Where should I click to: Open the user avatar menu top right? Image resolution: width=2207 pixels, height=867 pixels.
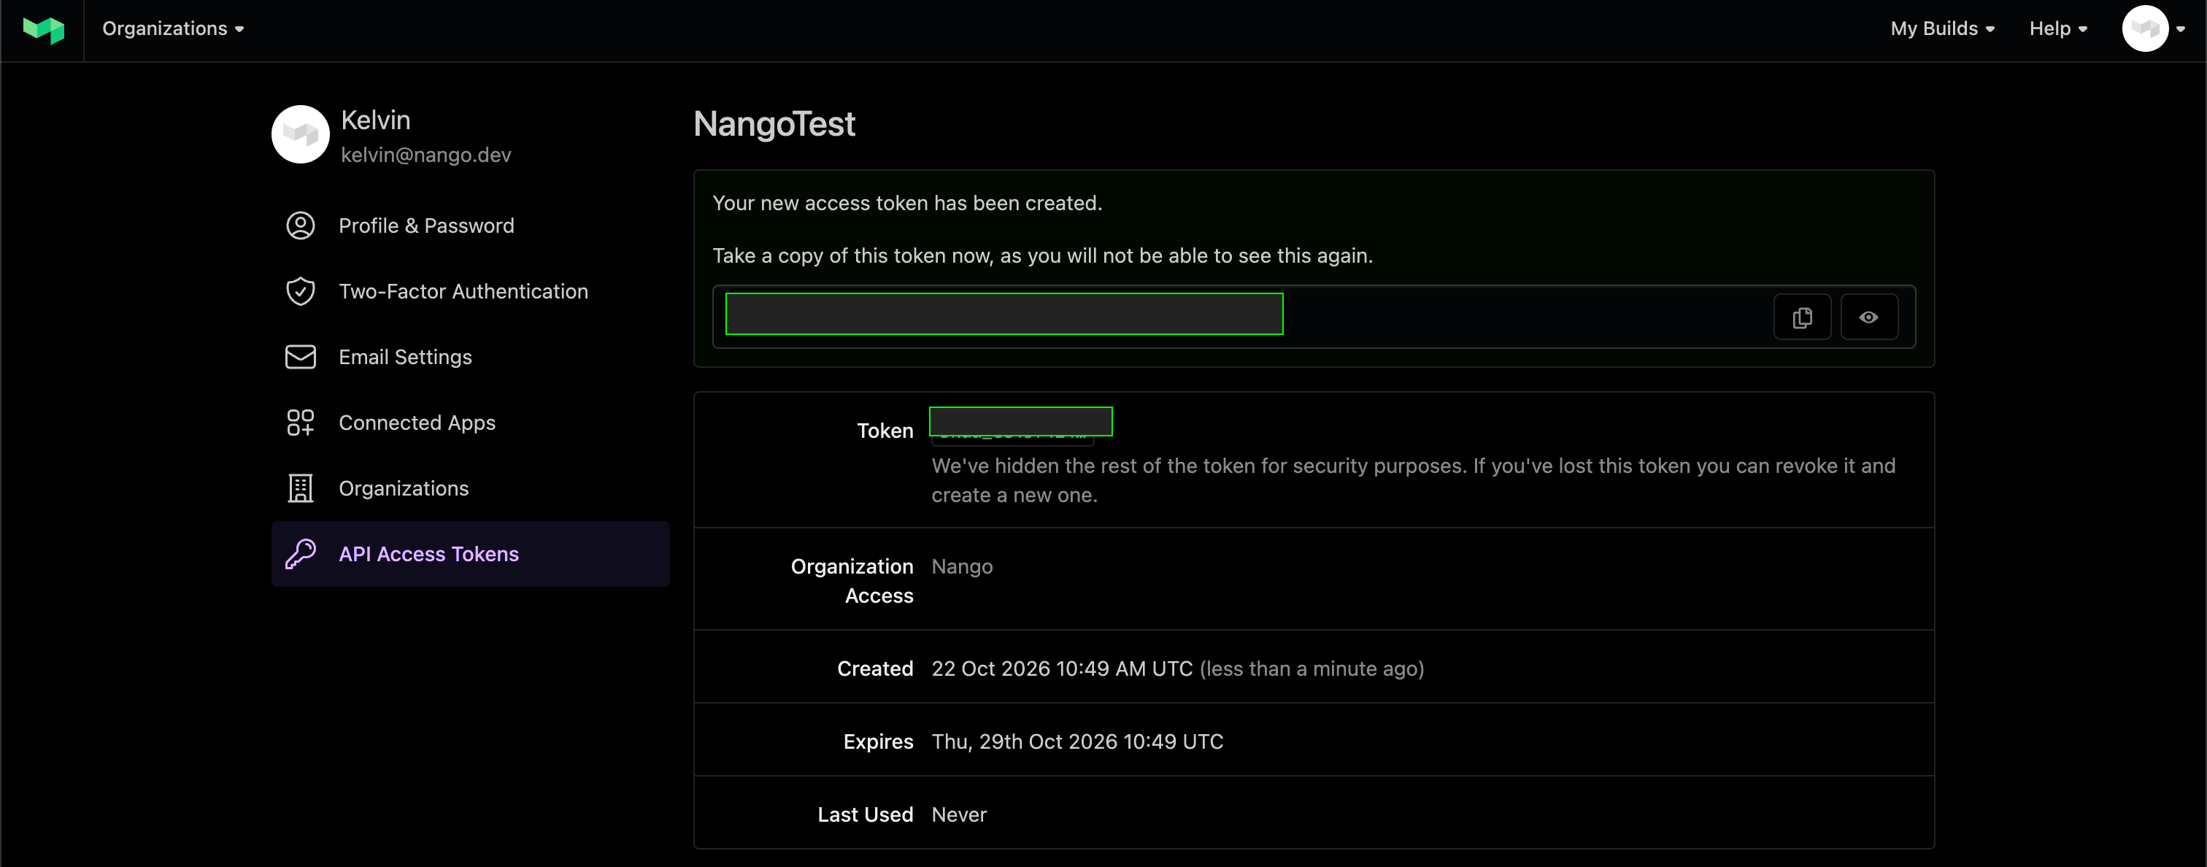coord(2153,29)
